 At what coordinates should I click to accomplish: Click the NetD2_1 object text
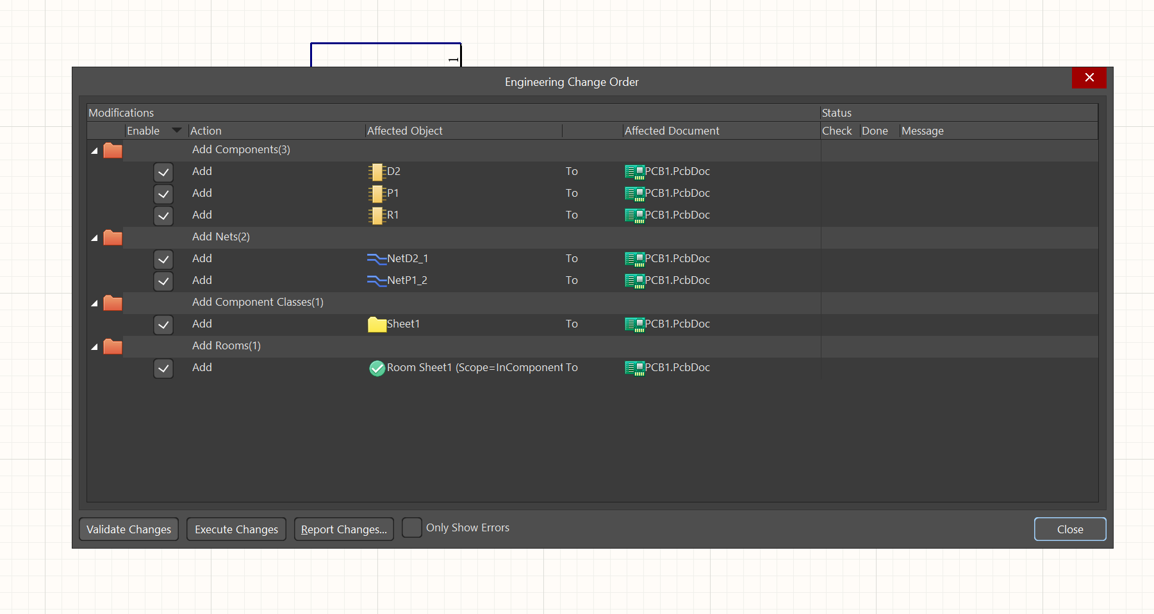(x=408, y=258)
